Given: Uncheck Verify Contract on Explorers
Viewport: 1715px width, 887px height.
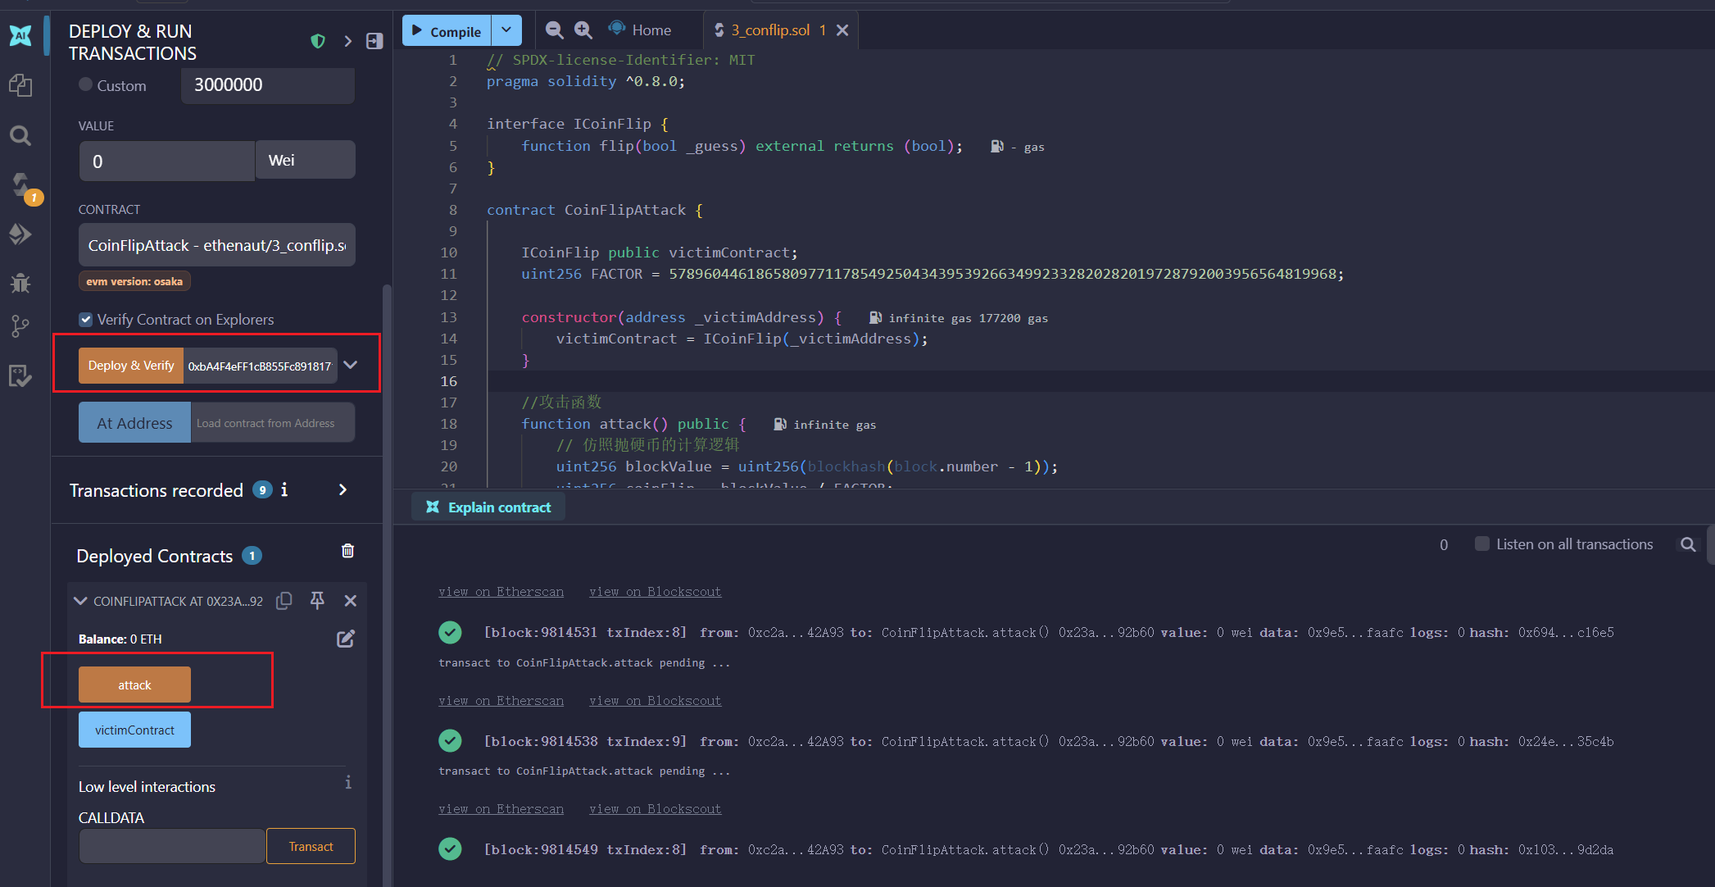Looking at the screenshot, I should (86, 320).
